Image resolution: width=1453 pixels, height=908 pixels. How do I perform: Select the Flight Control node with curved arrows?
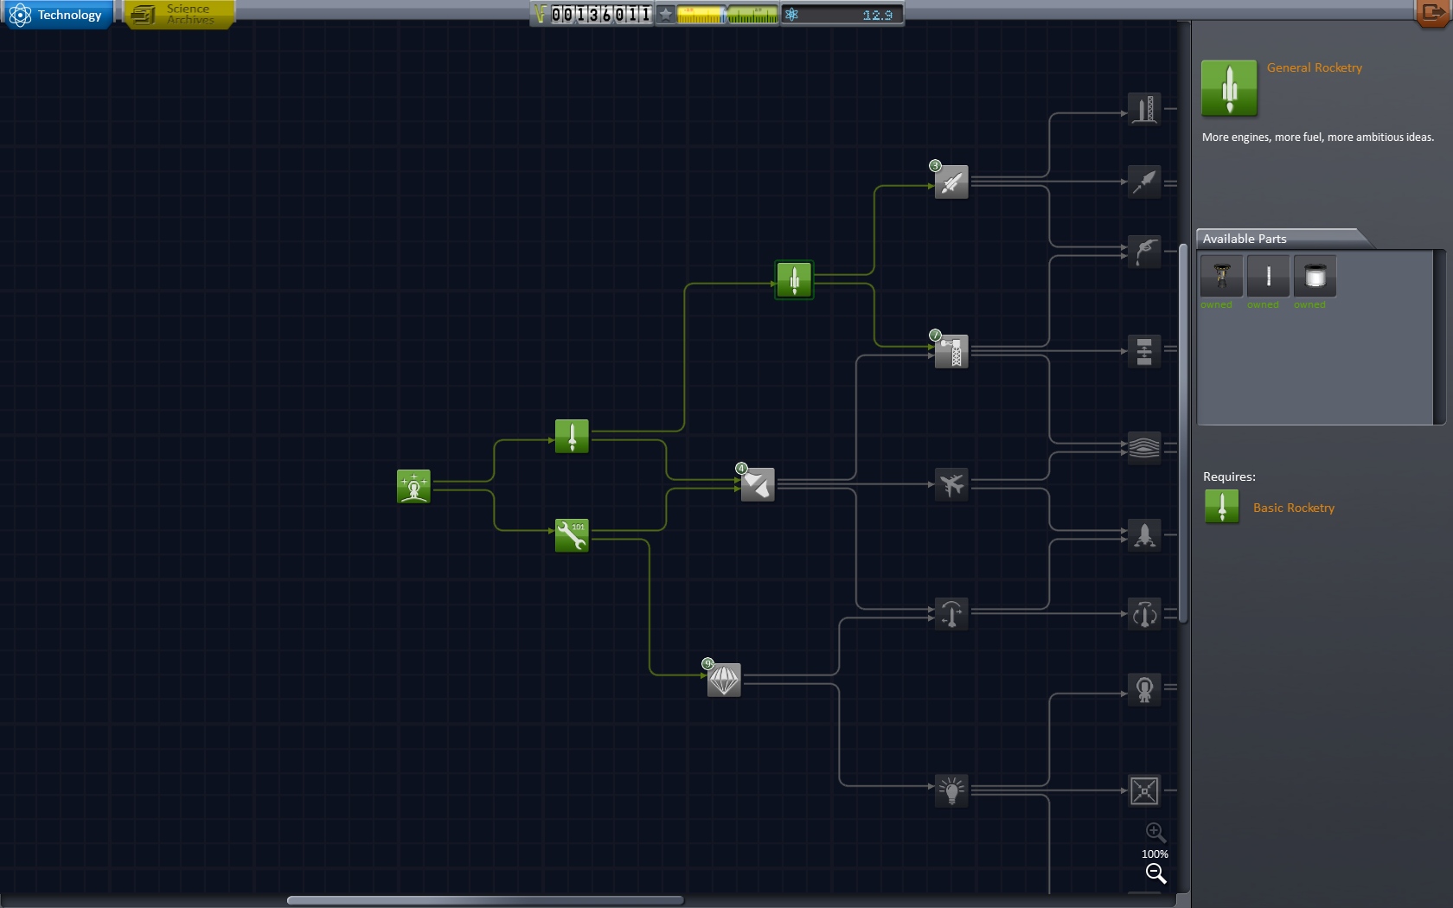pos(951,615)
